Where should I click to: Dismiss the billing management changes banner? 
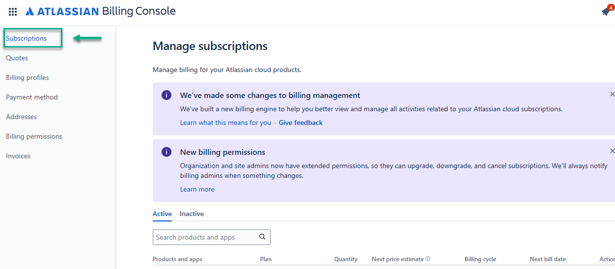pyautogui.click(x=612, y=94)
